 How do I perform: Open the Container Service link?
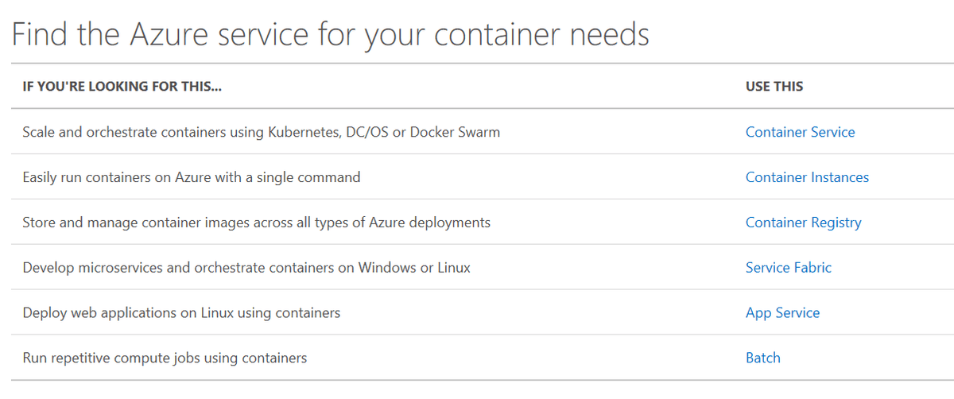click(x=800, y=132)
